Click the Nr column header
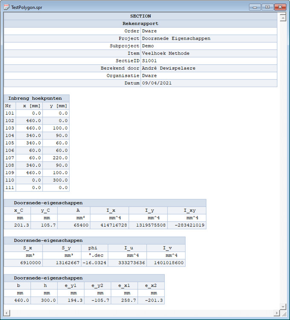Screen dimensions: 290x320 (10, 106)
